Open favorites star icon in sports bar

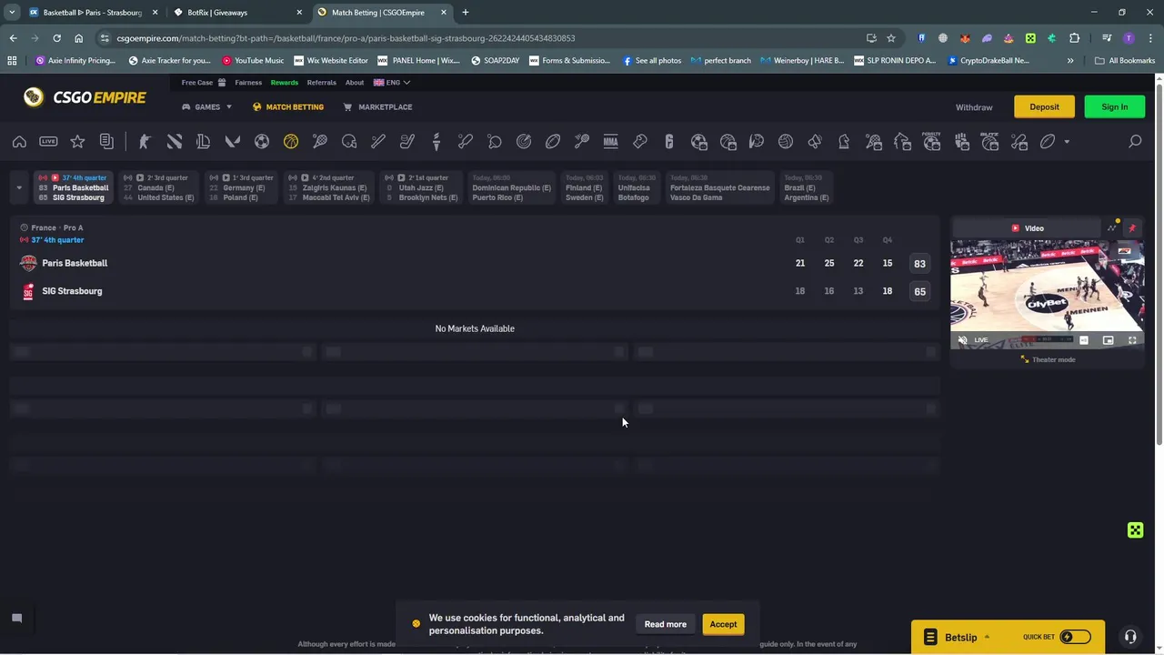(x=77, y=142)
